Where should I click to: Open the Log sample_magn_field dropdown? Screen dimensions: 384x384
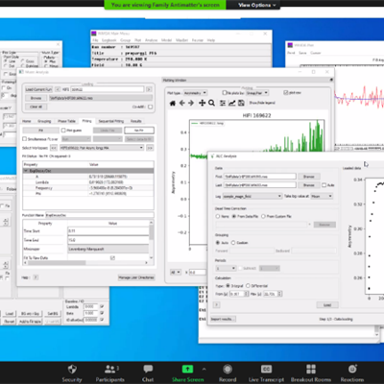[x=252, y=196]
